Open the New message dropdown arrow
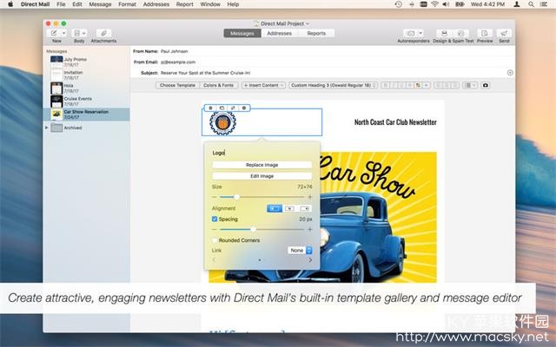Viewport: 556px width, 347px height. click(x=63, y=33)
